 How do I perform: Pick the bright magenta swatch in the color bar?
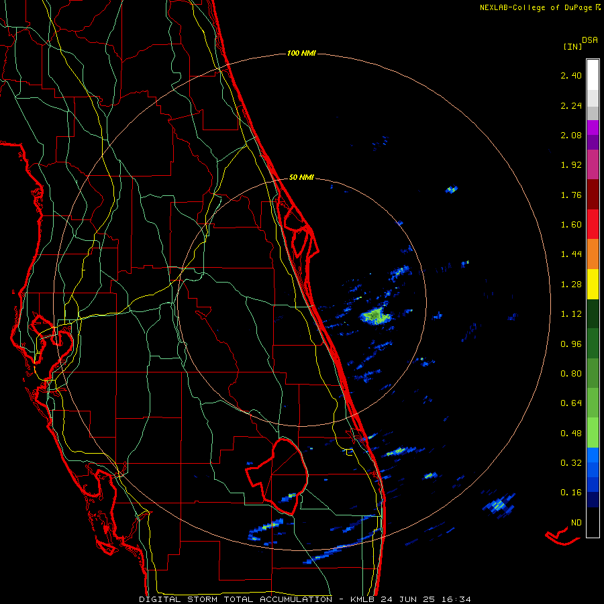[x=593, y=128]
